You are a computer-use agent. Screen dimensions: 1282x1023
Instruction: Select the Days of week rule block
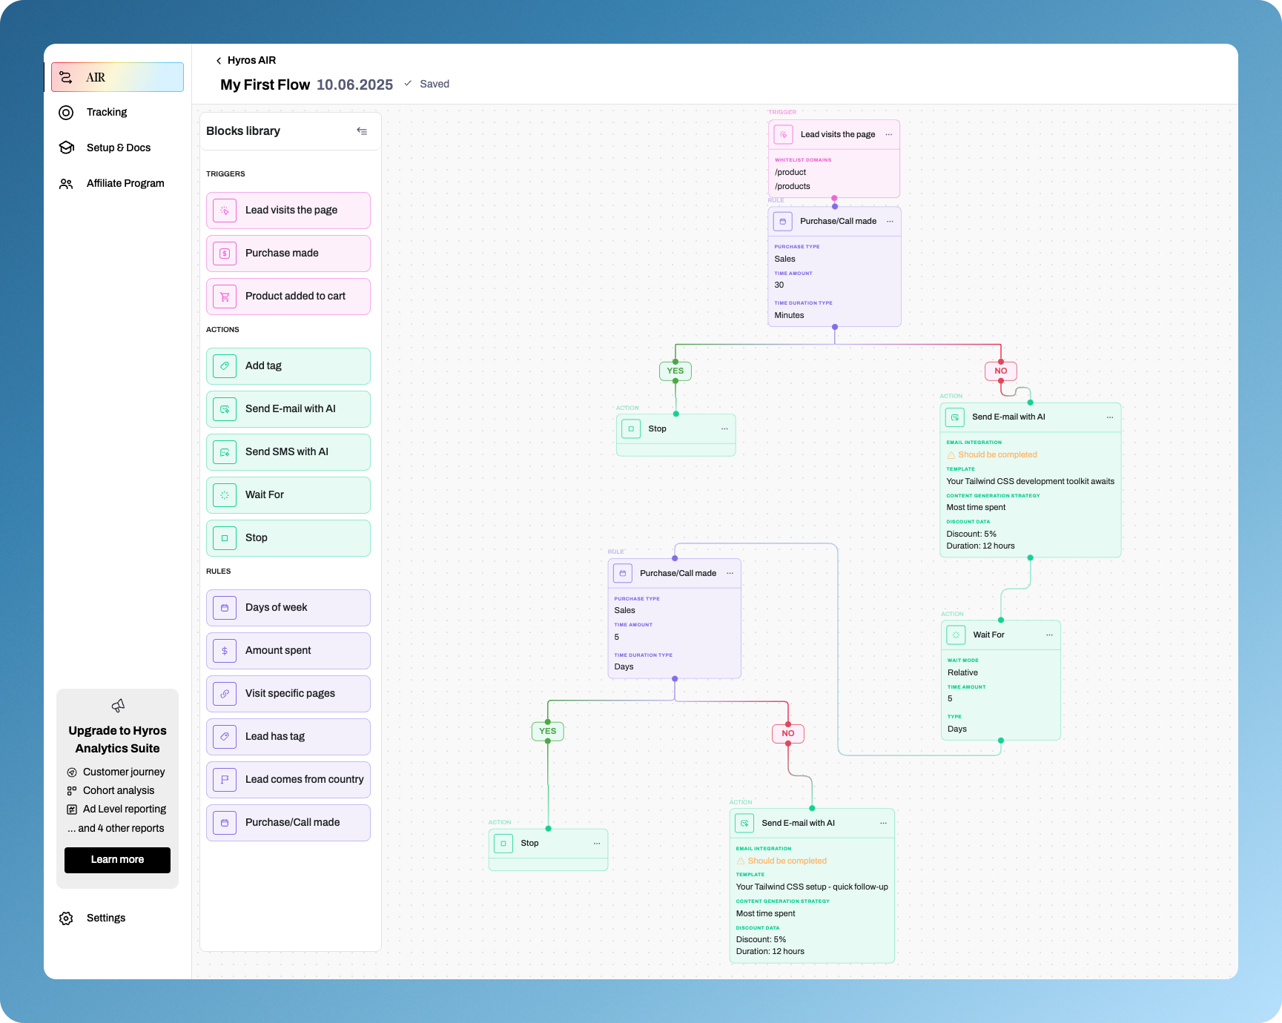coord(288,608)
